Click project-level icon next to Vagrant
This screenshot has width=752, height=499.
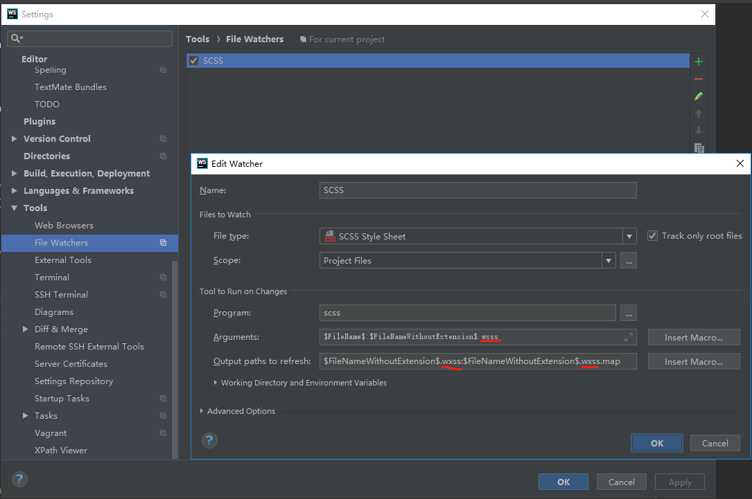(x=163, y=433)
